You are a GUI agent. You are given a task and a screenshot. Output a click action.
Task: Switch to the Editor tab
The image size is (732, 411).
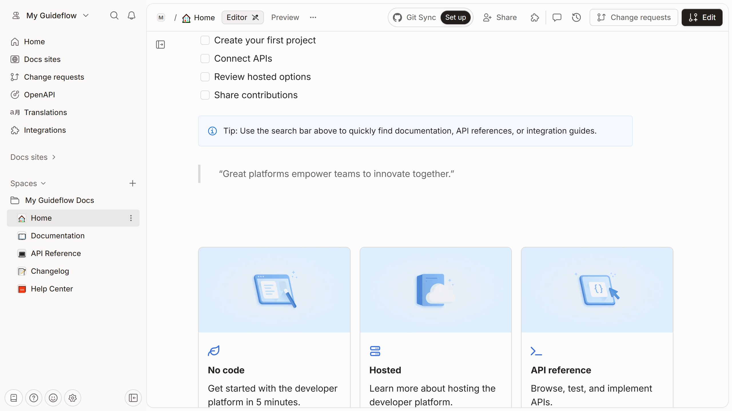coord(242,17)
